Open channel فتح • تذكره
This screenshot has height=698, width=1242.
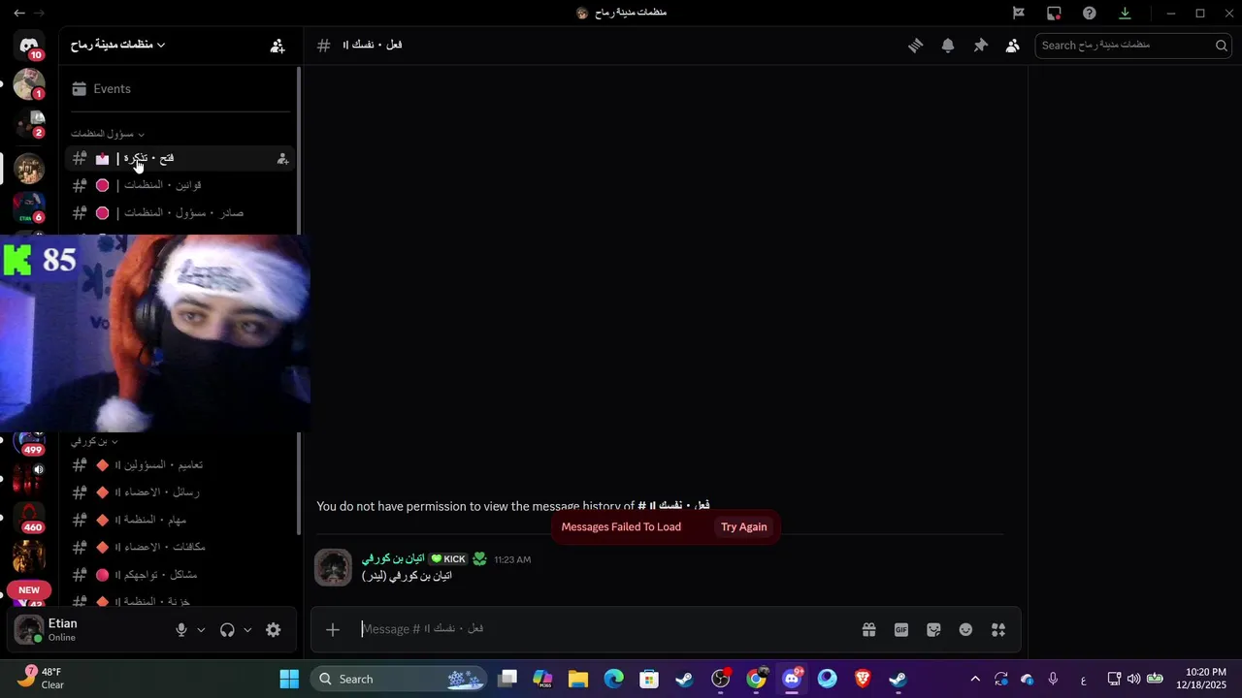(180, 158)
